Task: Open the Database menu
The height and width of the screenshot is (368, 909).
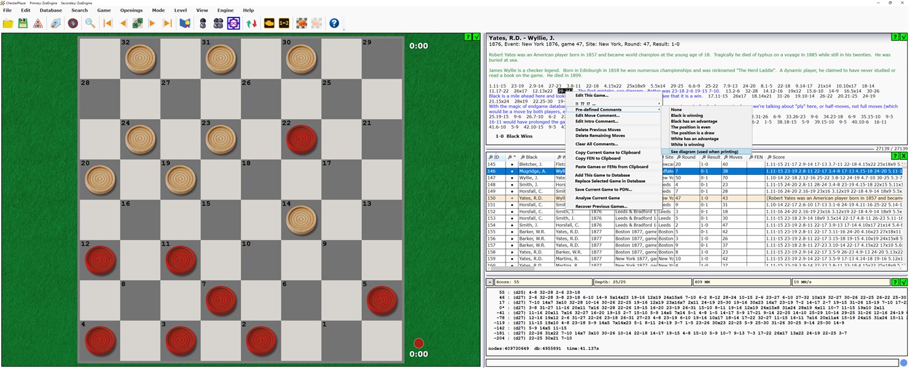Action: tap(51, 10)
